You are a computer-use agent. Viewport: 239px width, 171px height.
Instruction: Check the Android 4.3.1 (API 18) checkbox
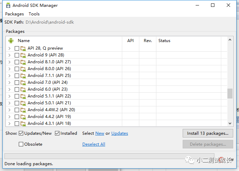coord(17,124)
